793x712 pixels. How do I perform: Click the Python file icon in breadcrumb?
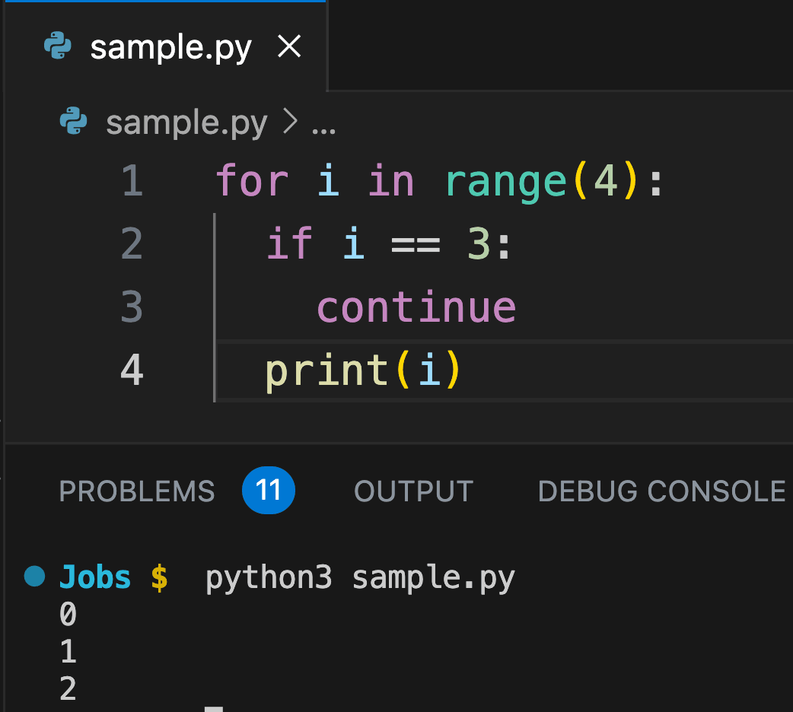tap(73, 122)
